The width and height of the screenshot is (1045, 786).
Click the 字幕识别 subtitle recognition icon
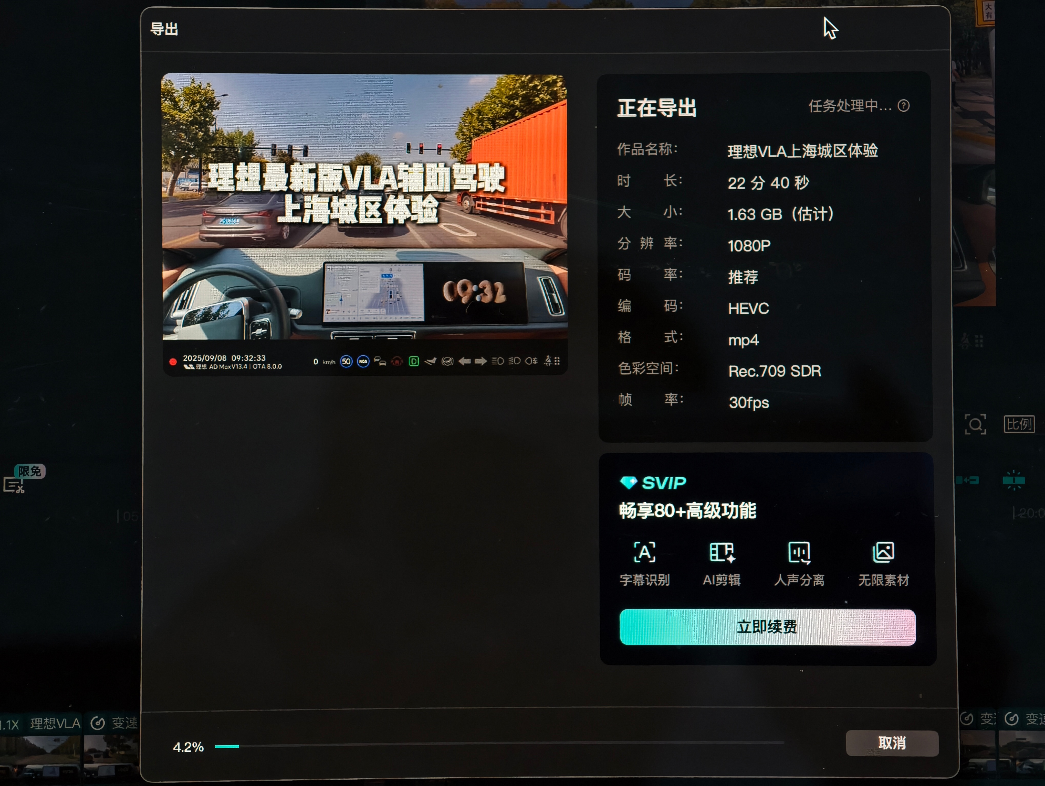tap(644, 552)
